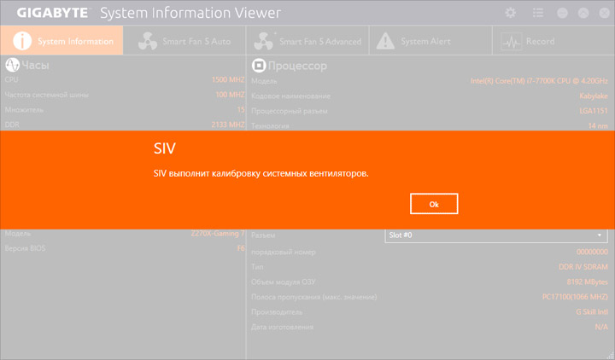Screen dimensions: 615x360
Task: Click the system bus 100 MHZ value
Action: pyautogui.click(x=230, y=95)
